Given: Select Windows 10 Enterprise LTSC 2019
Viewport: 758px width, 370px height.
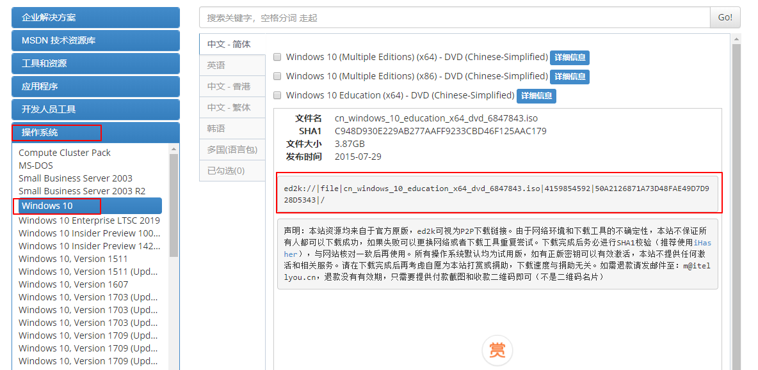Looking at the screenshot, I should (x=90, y=220).
